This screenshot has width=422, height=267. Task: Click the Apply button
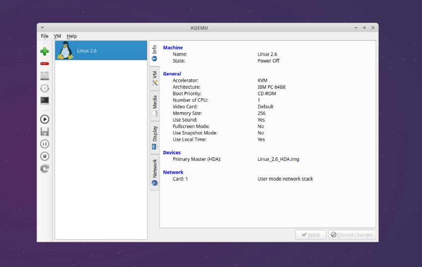coord(311,235)
